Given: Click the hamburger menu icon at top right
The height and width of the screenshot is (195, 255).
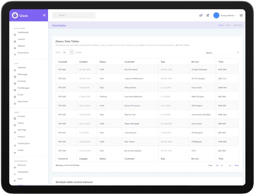Looking at the screenshot, I should pos(241,16).
